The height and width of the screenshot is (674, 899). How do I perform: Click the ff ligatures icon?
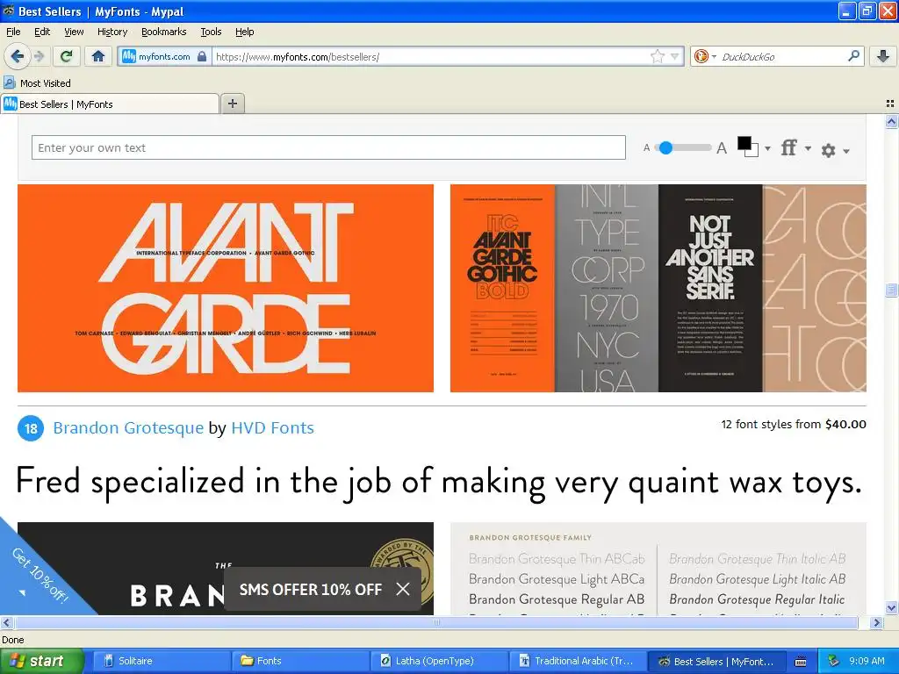(789, 147)
